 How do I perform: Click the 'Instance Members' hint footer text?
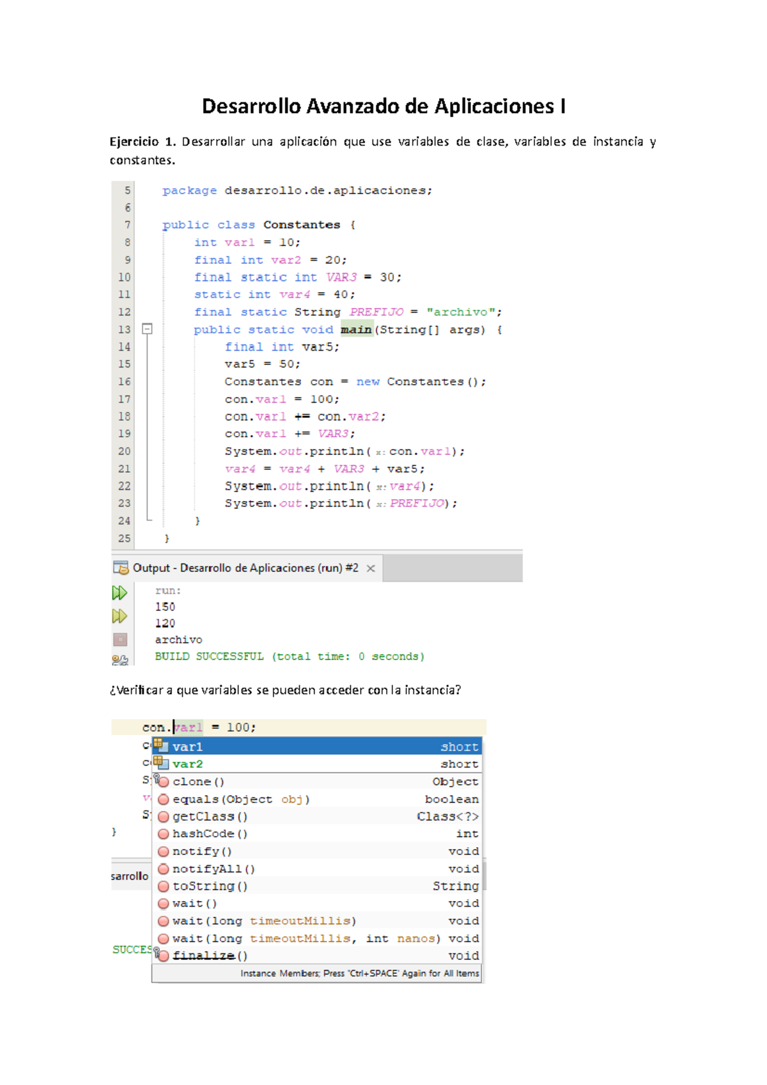tap(359, 973)
